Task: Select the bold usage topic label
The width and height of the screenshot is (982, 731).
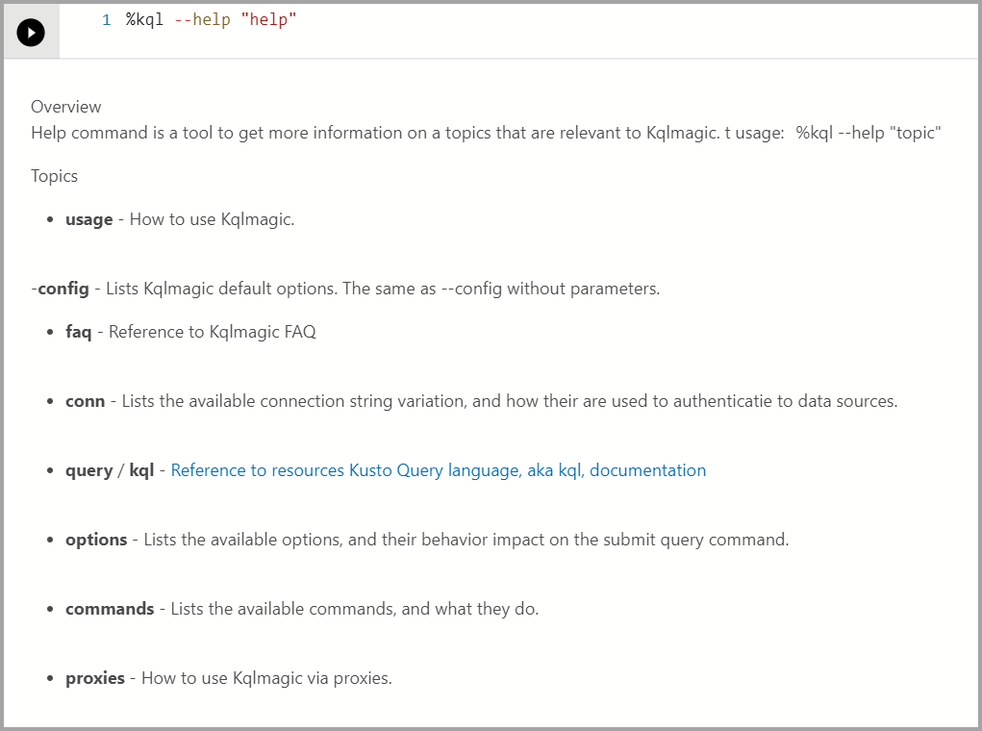Action: coord(88,219)
